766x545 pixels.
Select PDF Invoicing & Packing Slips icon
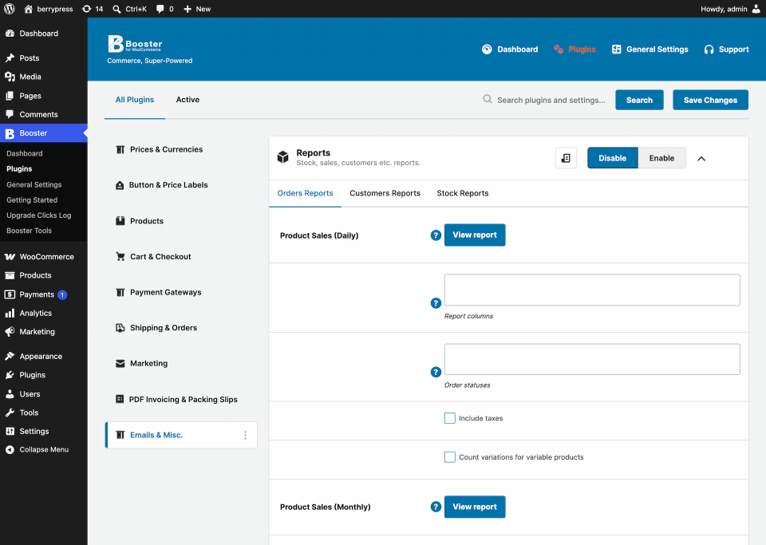[120, 399]
